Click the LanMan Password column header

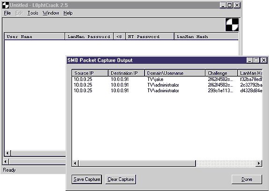pyautogui.click(x=89, y=37)
